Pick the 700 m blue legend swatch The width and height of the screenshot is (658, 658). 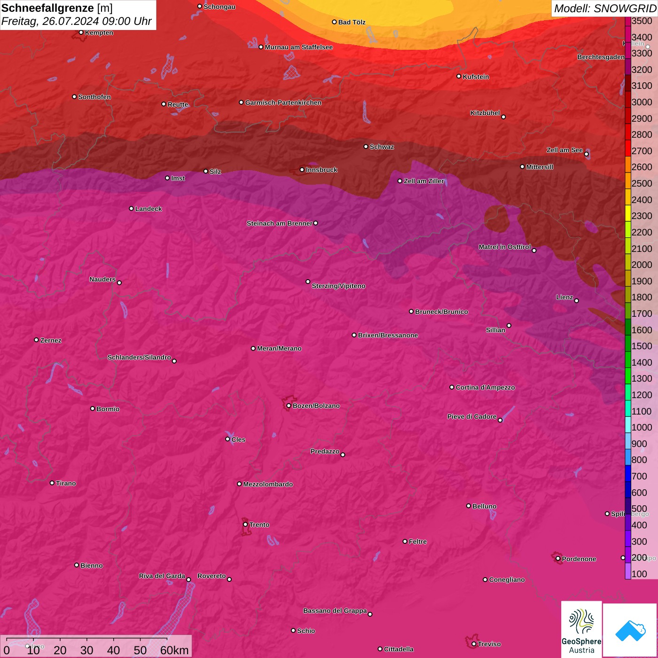pyautogui.click(x=627, y=473)
